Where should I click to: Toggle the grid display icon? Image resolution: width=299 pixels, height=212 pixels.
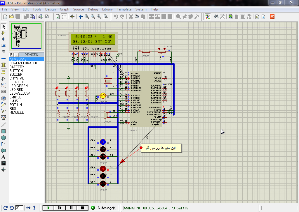point(64,17)
